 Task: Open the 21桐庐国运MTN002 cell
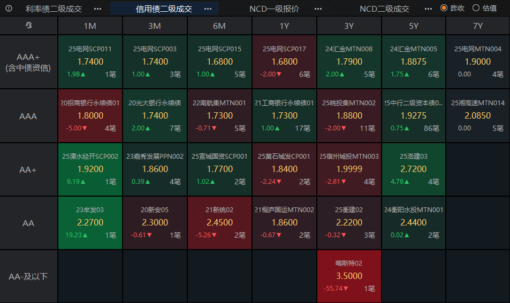pyautogui.click(x=284, y=223)
